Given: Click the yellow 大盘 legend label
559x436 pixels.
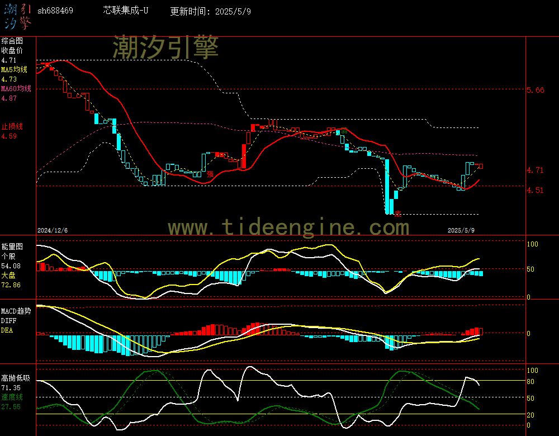Looking at the screenshot, I should click(8, 275).
